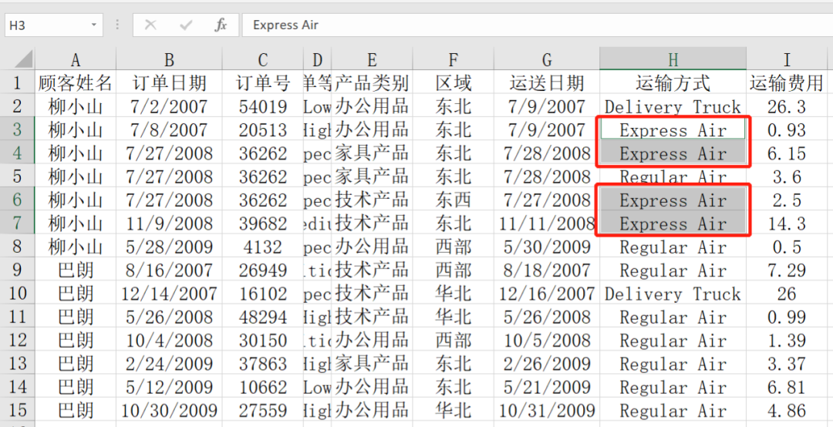Click cell with order number 27559
Viewport: 833px width, 427px height.
coord(262,410)
